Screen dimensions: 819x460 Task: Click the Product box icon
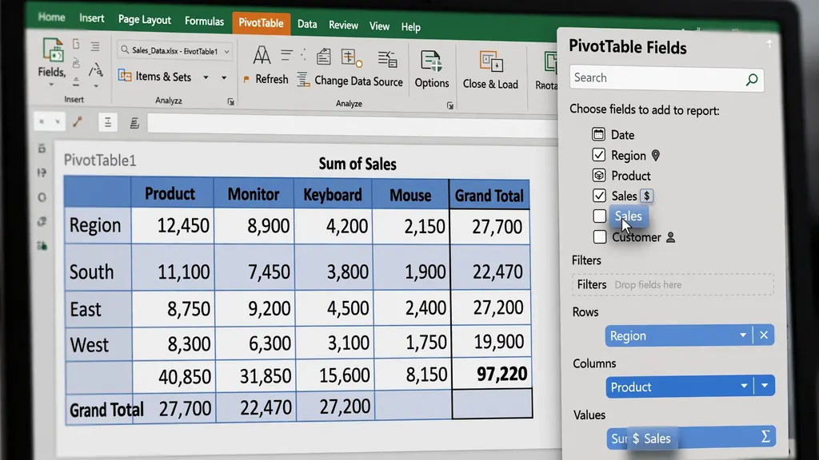pyautogui.click(x=598, y=175)
